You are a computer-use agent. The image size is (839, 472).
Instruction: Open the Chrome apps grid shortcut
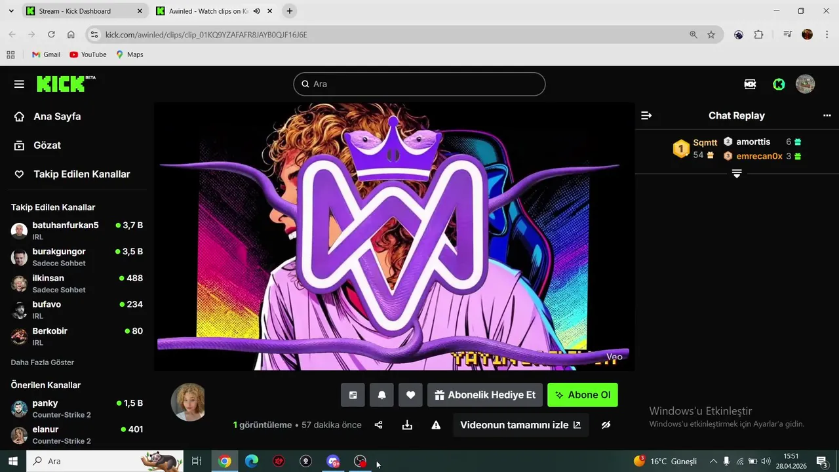10,54
